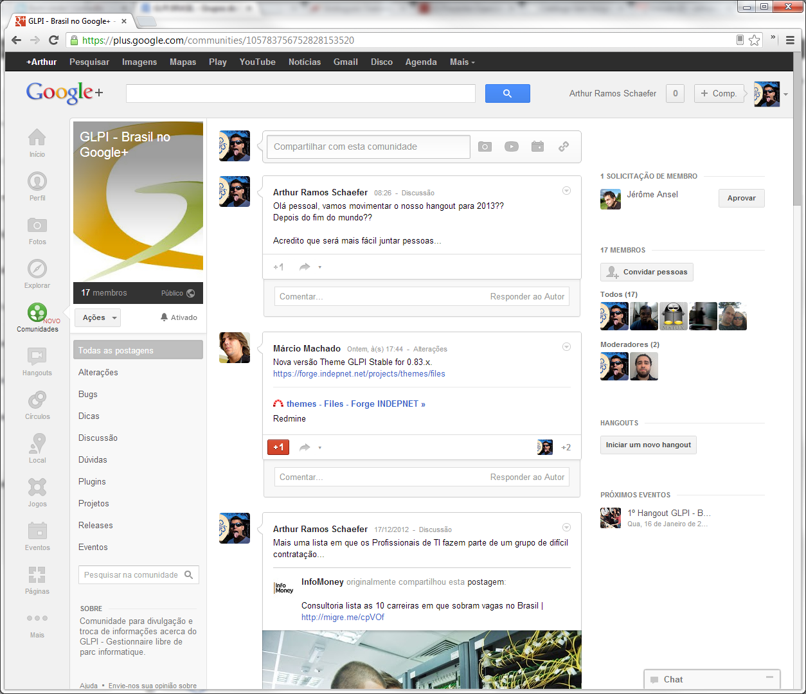Click the Compartilhar com esta comunidade field

coord(368,147)
